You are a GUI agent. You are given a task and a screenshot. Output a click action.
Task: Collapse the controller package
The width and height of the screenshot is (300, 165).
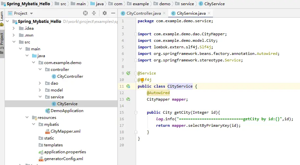(40, 69)
